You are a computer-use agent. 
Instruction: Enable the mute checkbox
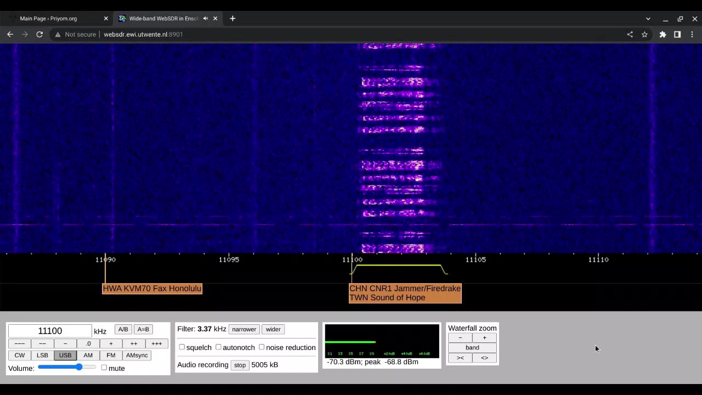[x=104, y=368]
